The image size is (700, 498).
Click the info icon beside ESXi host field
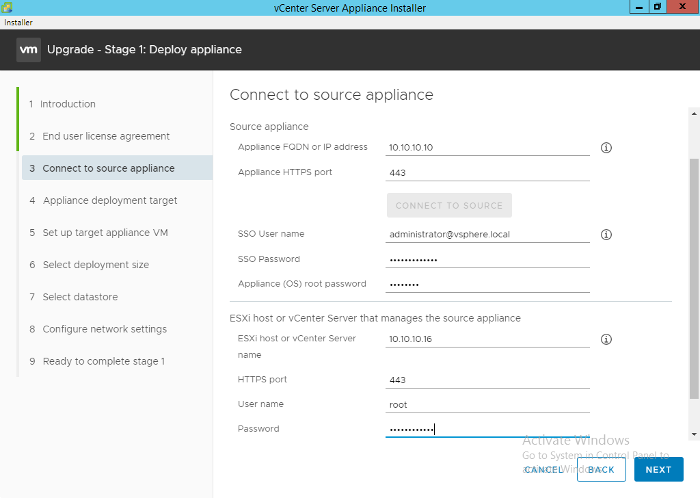point(606,339)
